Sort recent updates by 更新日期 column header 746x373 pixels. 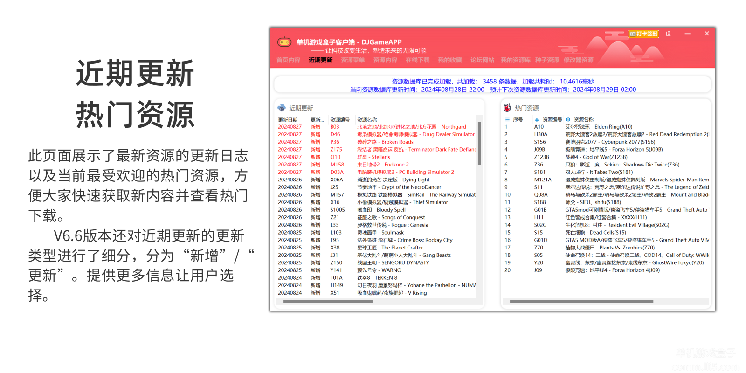288,120
